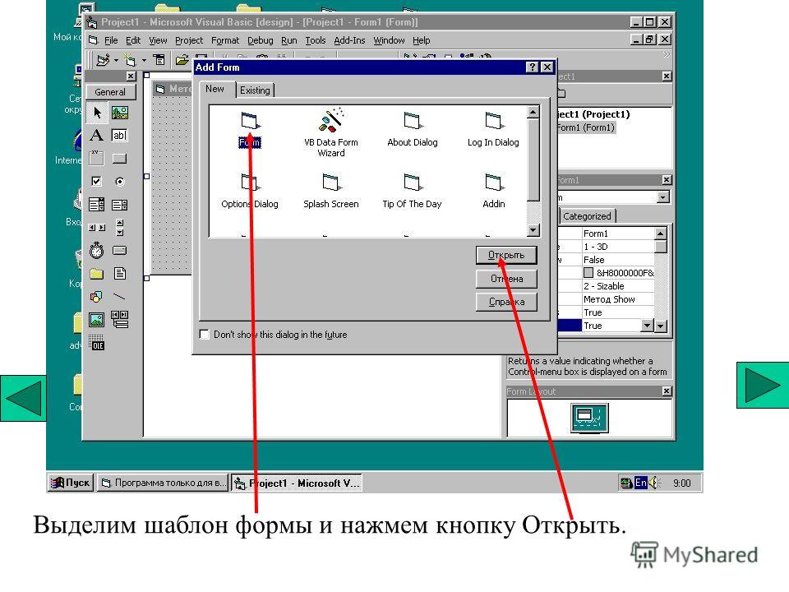This screenshot has height=592, width=789.
Task: Switch to the Categorized properties tab
Action: pos(587,216)
